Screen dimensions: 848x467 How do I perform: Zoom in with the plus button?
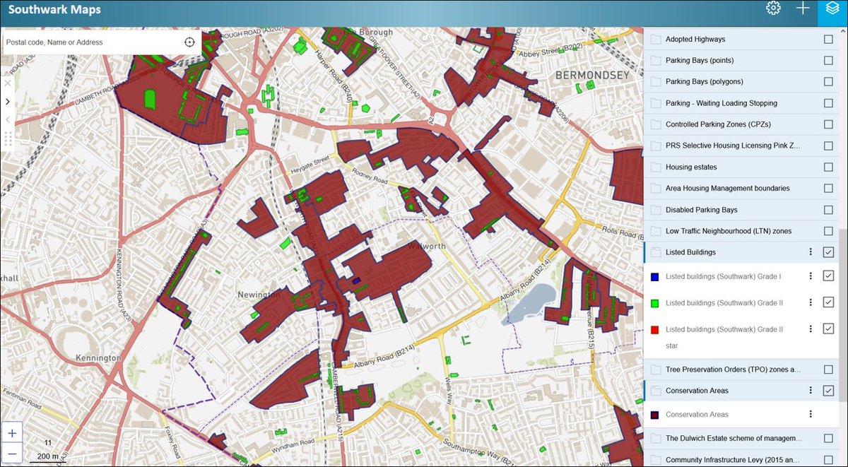point(13,432)
